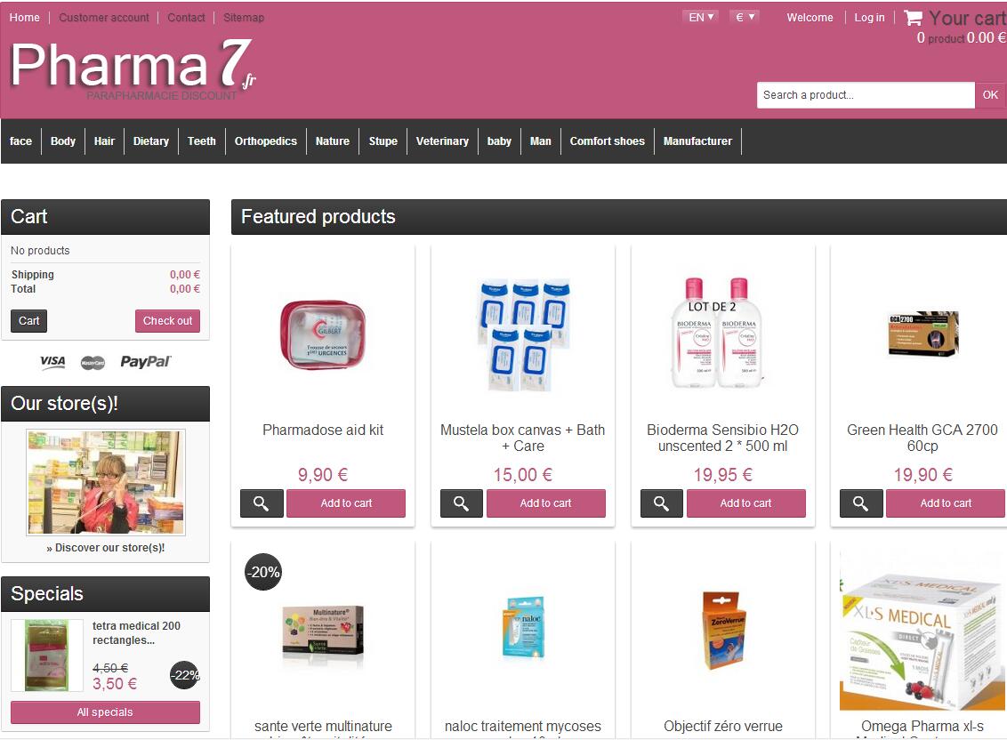
Task: Add Pharmadose aid kit to cart
Action: coord(346,503)
